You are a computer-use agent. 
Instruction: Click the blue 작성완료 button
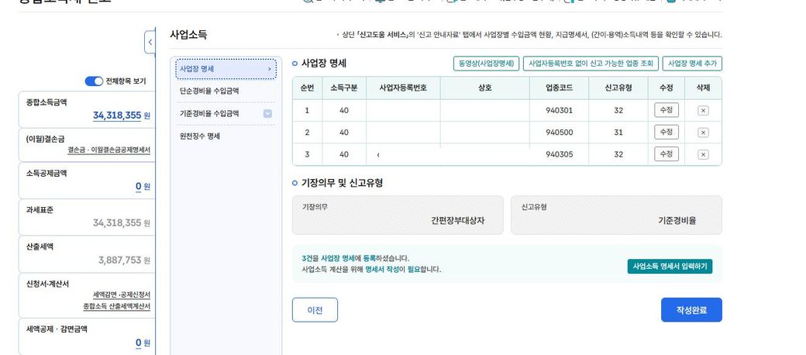(x=691, y=310)
